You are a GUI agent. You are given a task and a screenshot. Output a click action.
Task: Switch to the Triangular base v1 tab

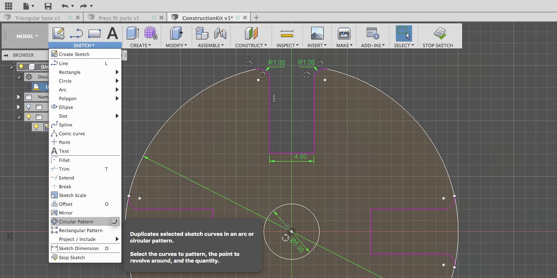[38, 18]
